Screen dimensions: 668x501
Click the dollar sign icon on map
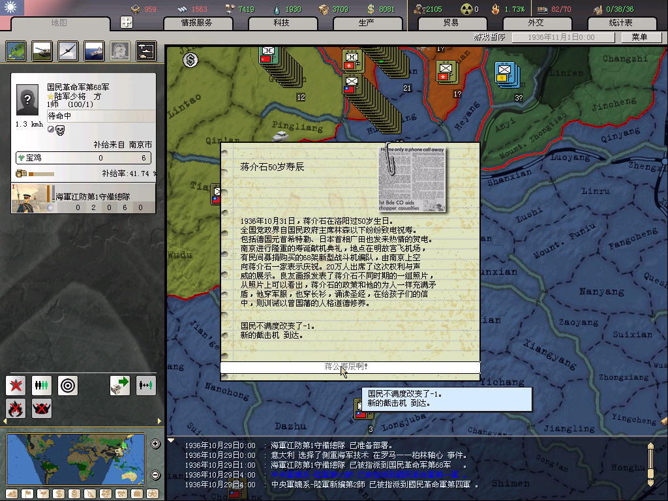pos(190,60)
